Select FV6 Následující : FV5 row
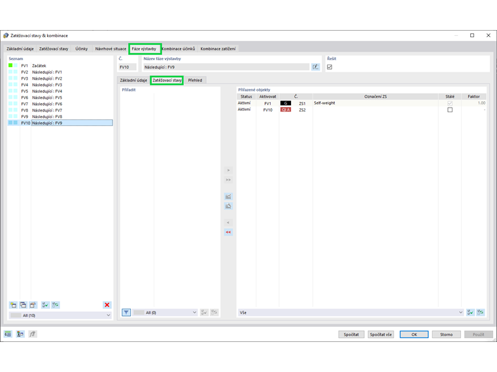The height and width of the screenshot is (372, 497). [x=60, y=97]
